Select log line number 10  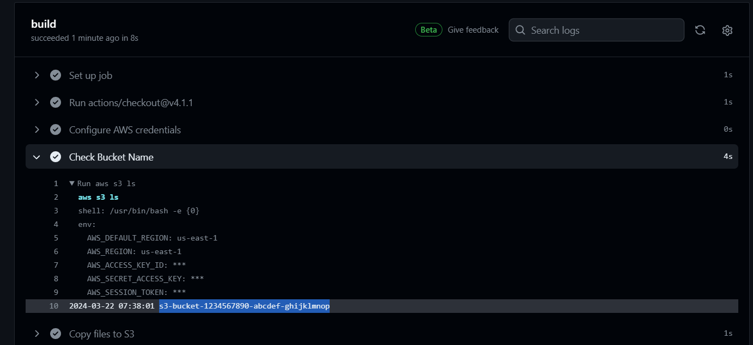53,306
